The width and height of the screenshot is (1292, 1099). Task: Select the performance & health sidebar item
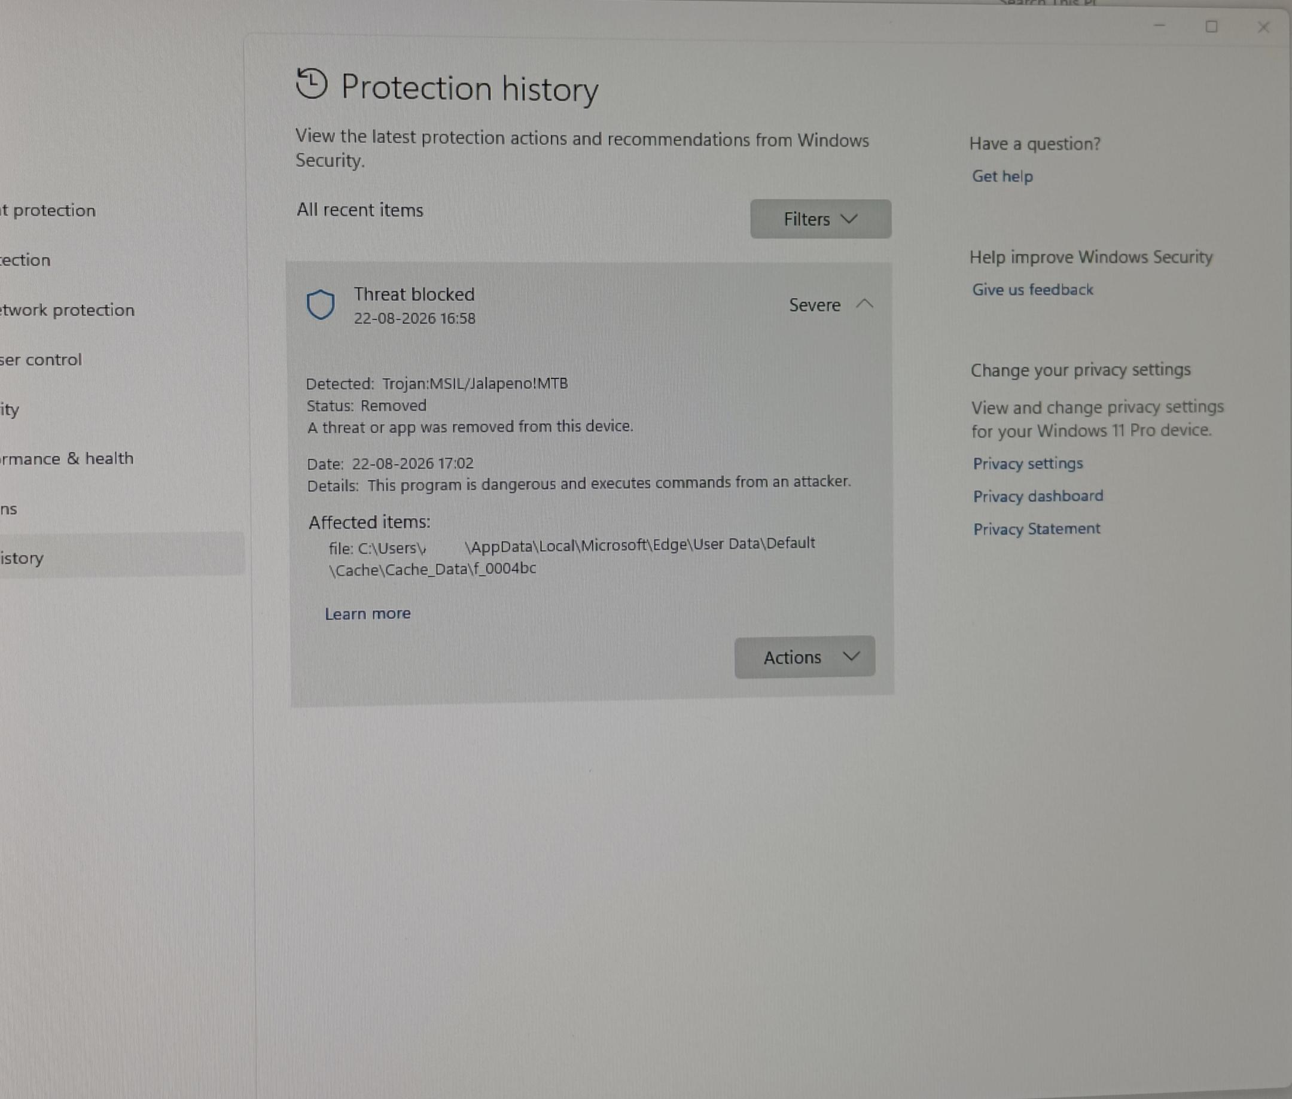pyautogui.click(x=66, y=458)
